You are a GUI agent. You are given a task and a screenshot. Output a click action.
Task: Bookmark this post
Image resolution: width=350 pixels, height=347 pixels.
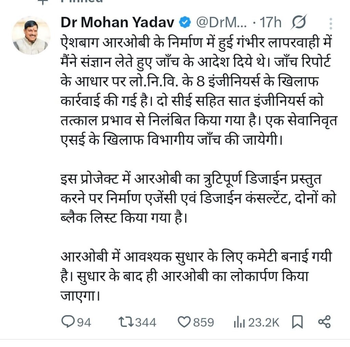298,322
